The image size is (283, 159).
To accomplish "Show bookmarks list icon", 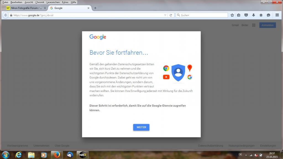I will 239,15.
